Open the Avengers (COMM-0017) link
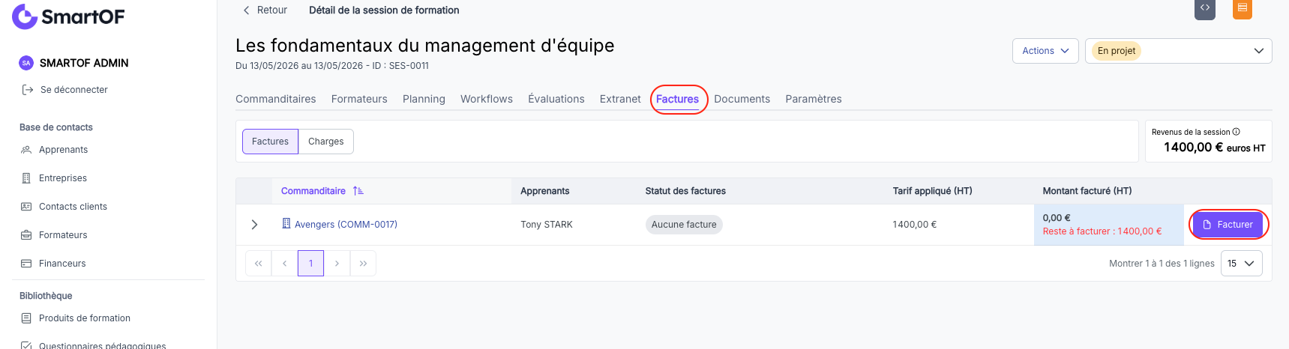Viewport: 1289px width, 349px height. tap(346, 225)
